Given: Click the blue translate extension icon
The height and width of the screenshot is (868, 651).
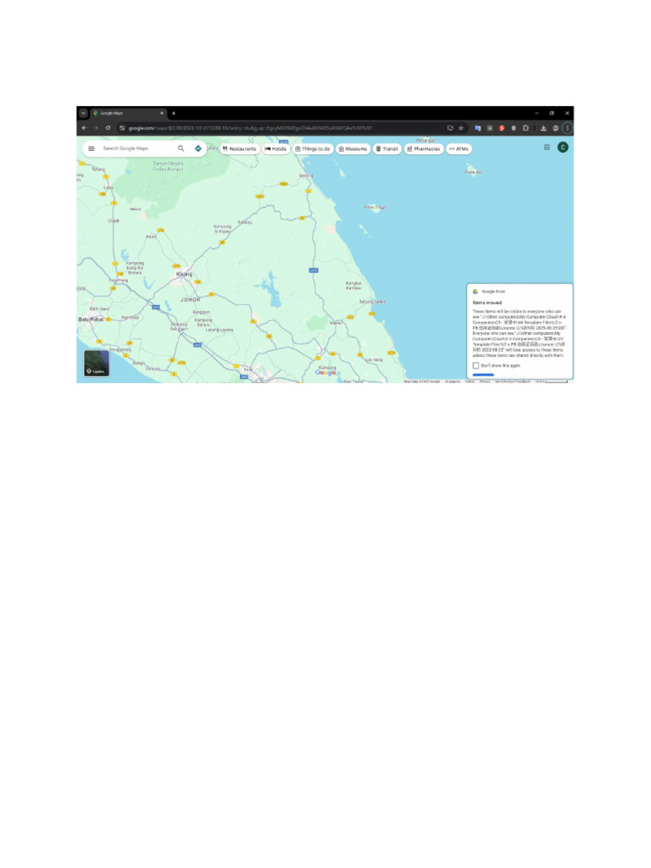Looking at the screenshot, I should [478, 128].
